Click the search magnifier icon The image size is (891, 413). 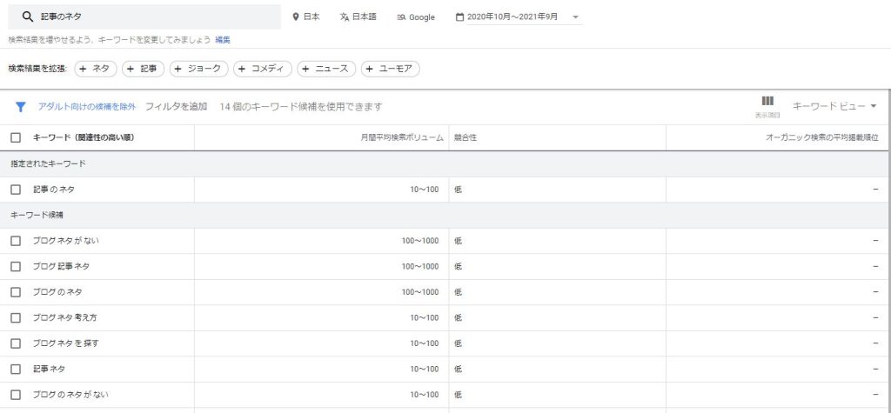coord(27,17)
